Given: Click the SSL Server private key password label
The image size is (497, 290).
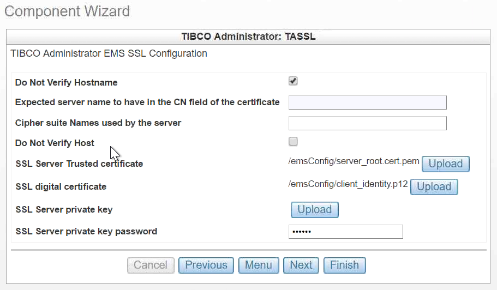Looking at the screenshot, I should pos(86,231).
